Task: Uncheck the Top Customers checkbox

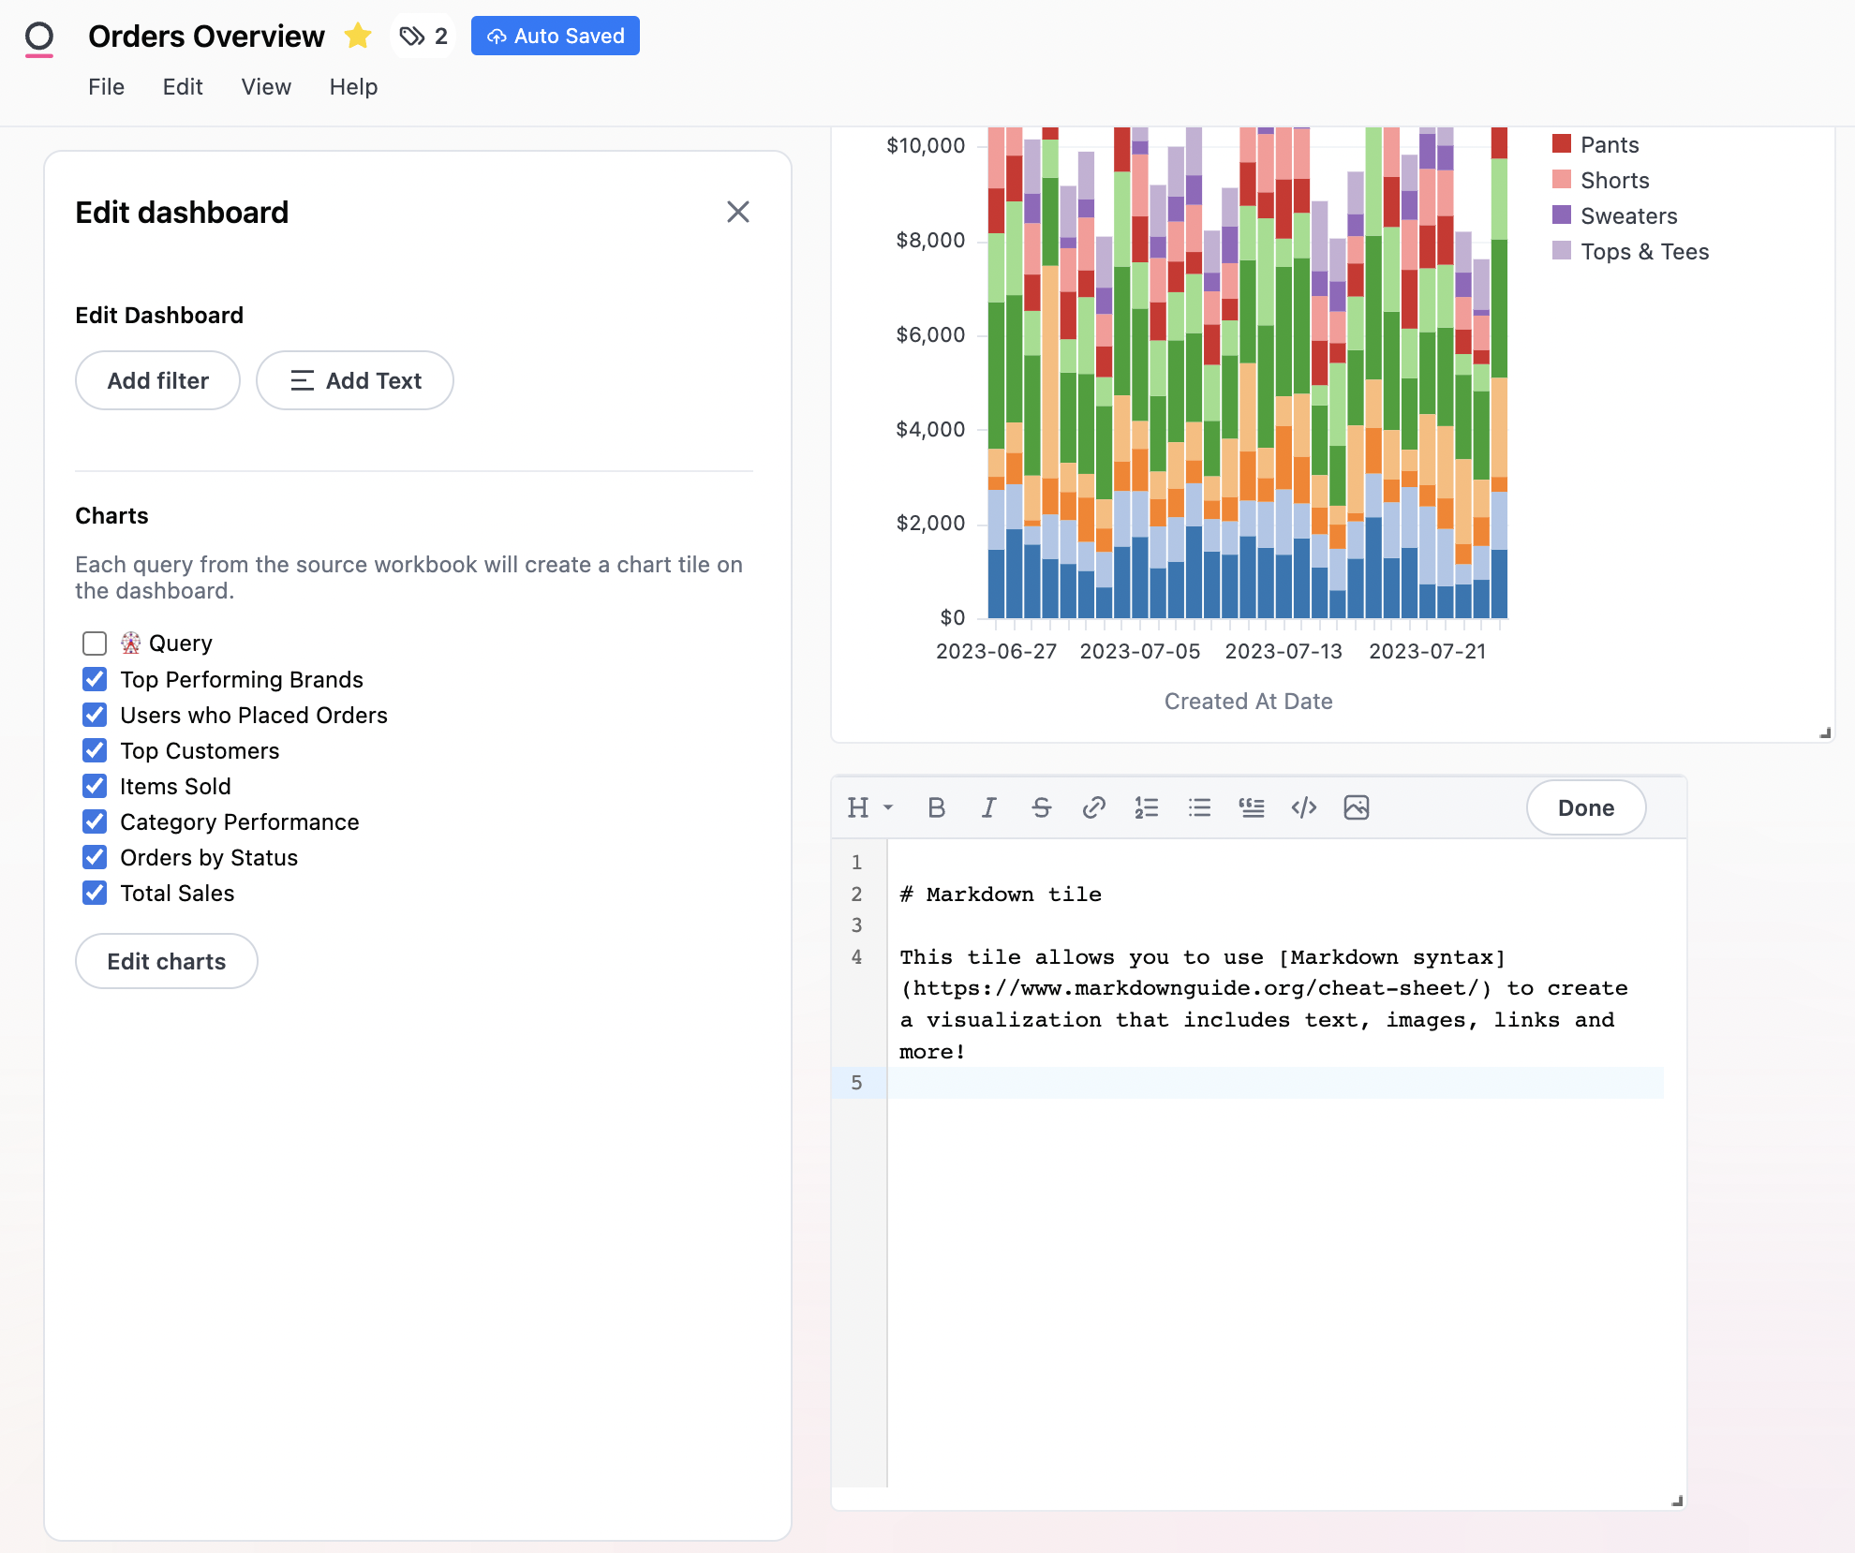Action: (x=95, y=750)
